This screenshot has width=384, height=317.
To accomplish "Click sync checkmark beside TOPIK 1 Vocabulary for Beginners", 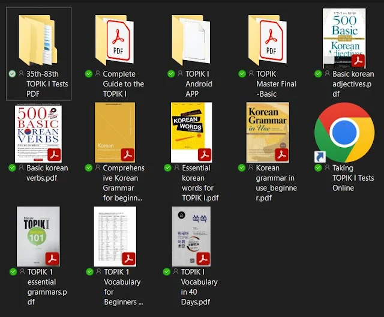I will click(89, 272).
